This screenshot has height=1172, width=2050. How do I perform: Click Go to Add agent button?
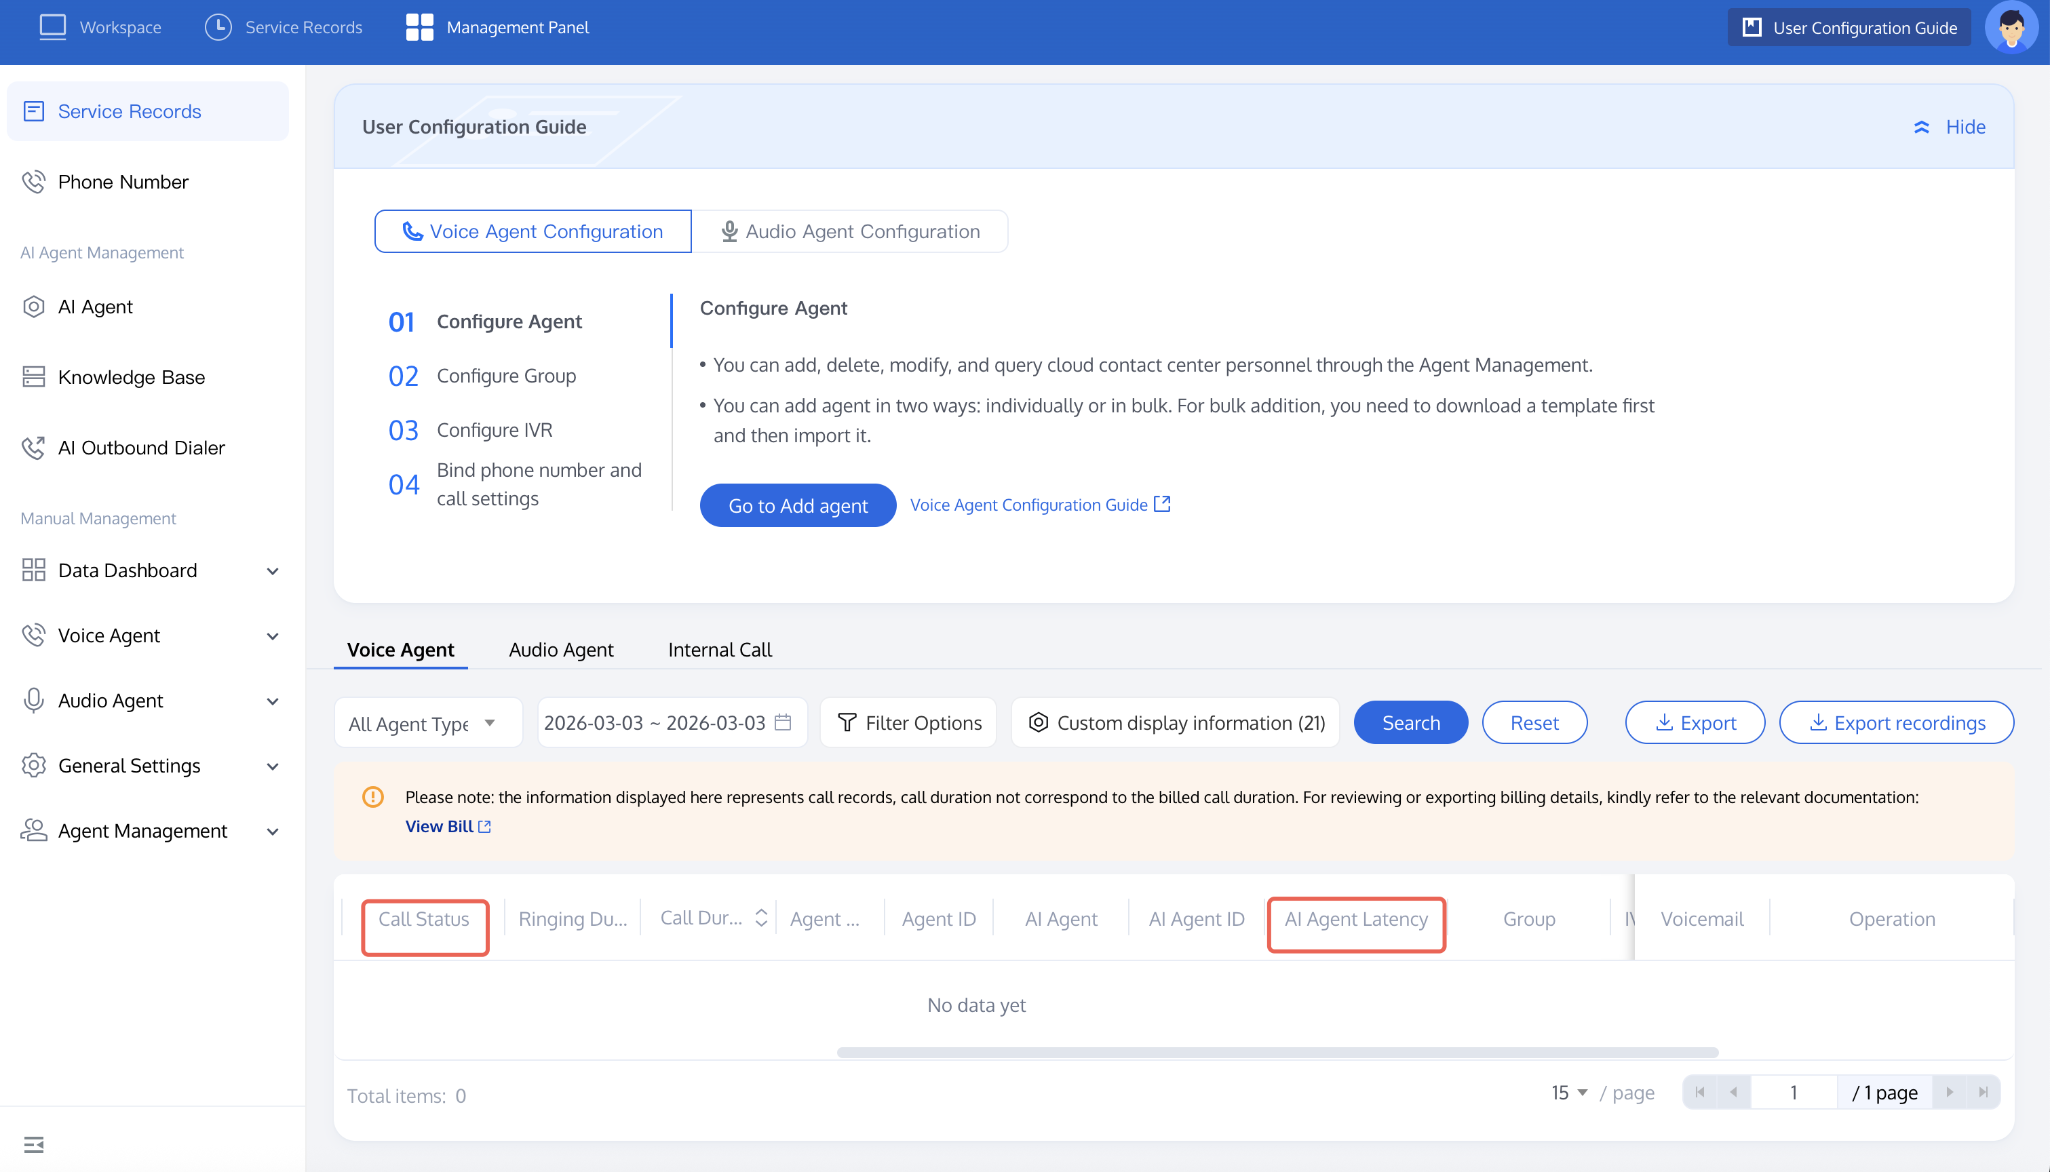pos(797,505)
